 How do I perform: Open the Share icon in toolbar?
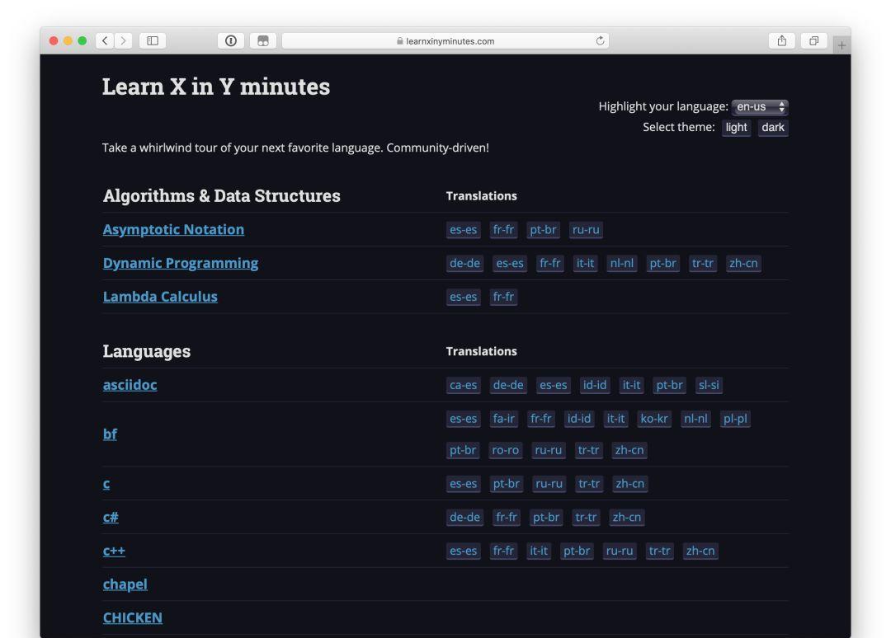pyautogui.click(x=782, y=41)
